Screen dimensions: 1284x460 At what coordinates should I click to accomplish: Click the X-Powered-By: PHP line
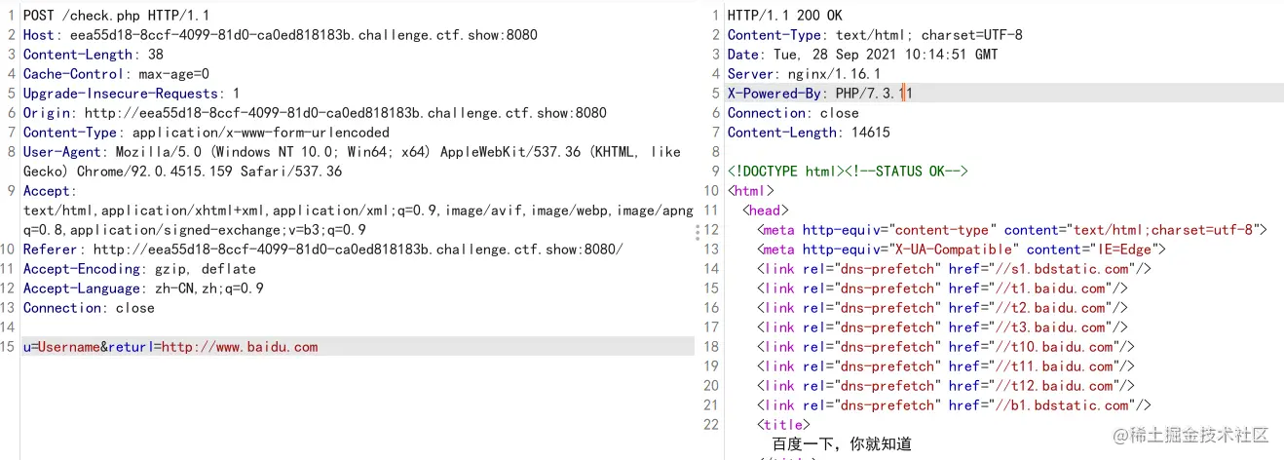820,94
